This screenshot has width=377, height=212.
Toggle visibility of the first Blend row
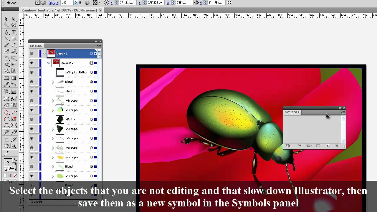(x=32, y=82)
